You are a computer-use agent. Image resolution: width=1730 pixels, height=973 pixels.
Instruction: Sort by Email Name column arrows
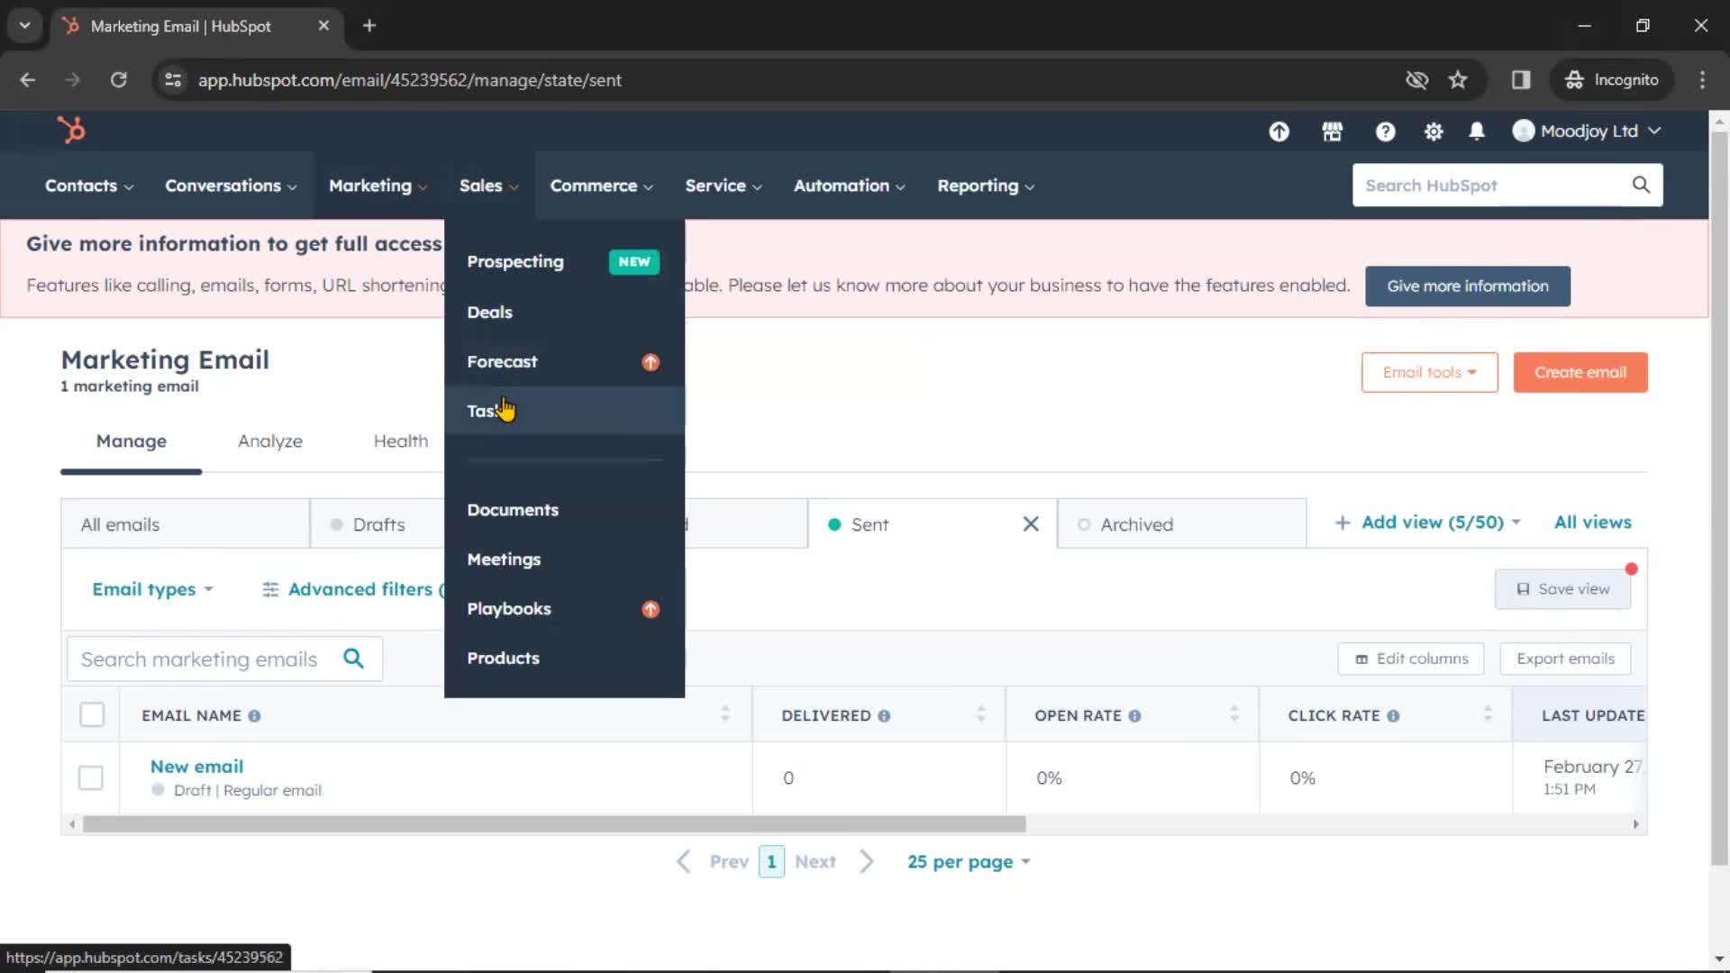tap(725, 714)
